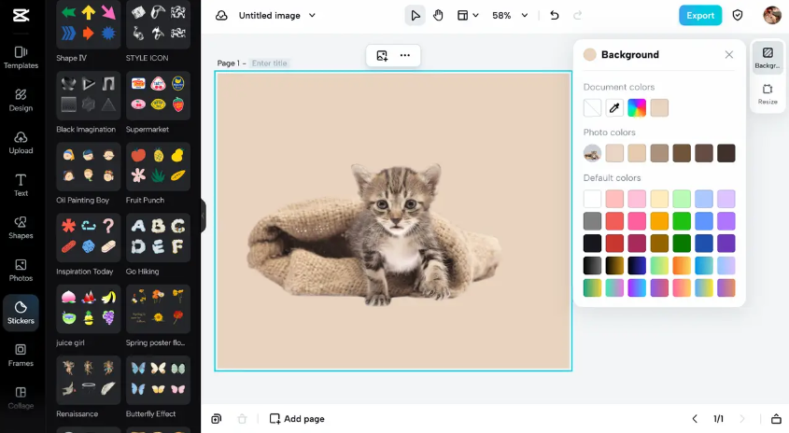Viewport: 789px width, 433px height.
Task: Switch to the Templates tab
Action: pyautogui.click(x=21, y=57)
